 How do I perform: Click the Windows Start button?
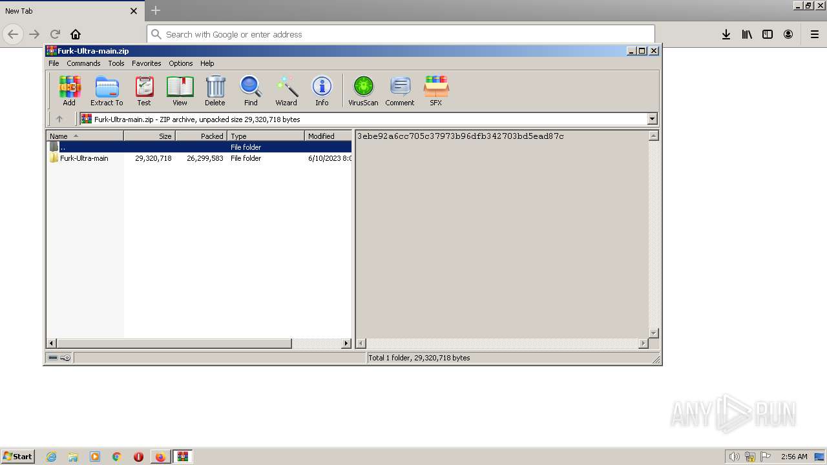click(18, 457)
